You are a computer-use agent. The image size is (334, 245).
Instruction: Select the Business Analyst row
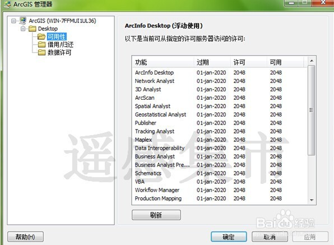pos(220,156)
